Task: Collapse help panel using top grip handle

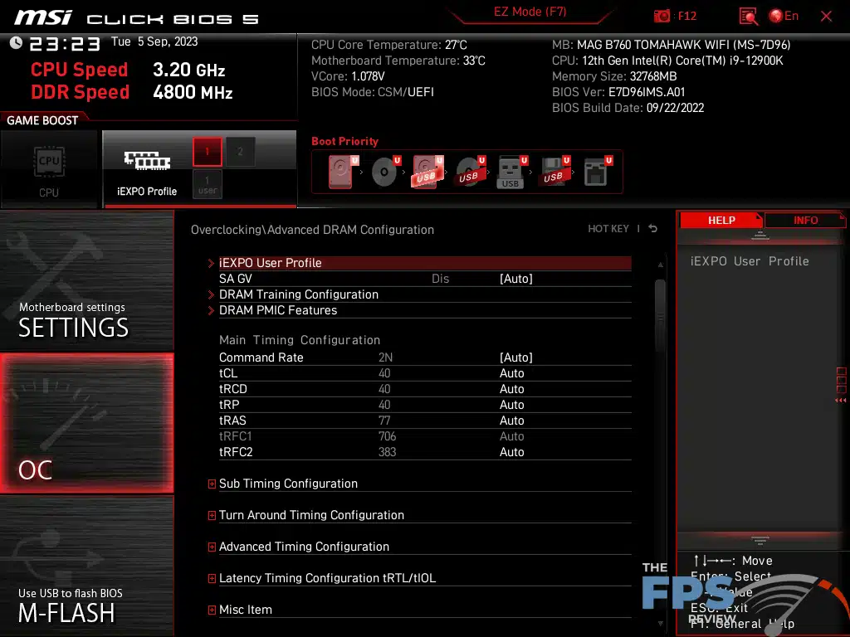Action: pyautogui.click(x=760, y=235)
